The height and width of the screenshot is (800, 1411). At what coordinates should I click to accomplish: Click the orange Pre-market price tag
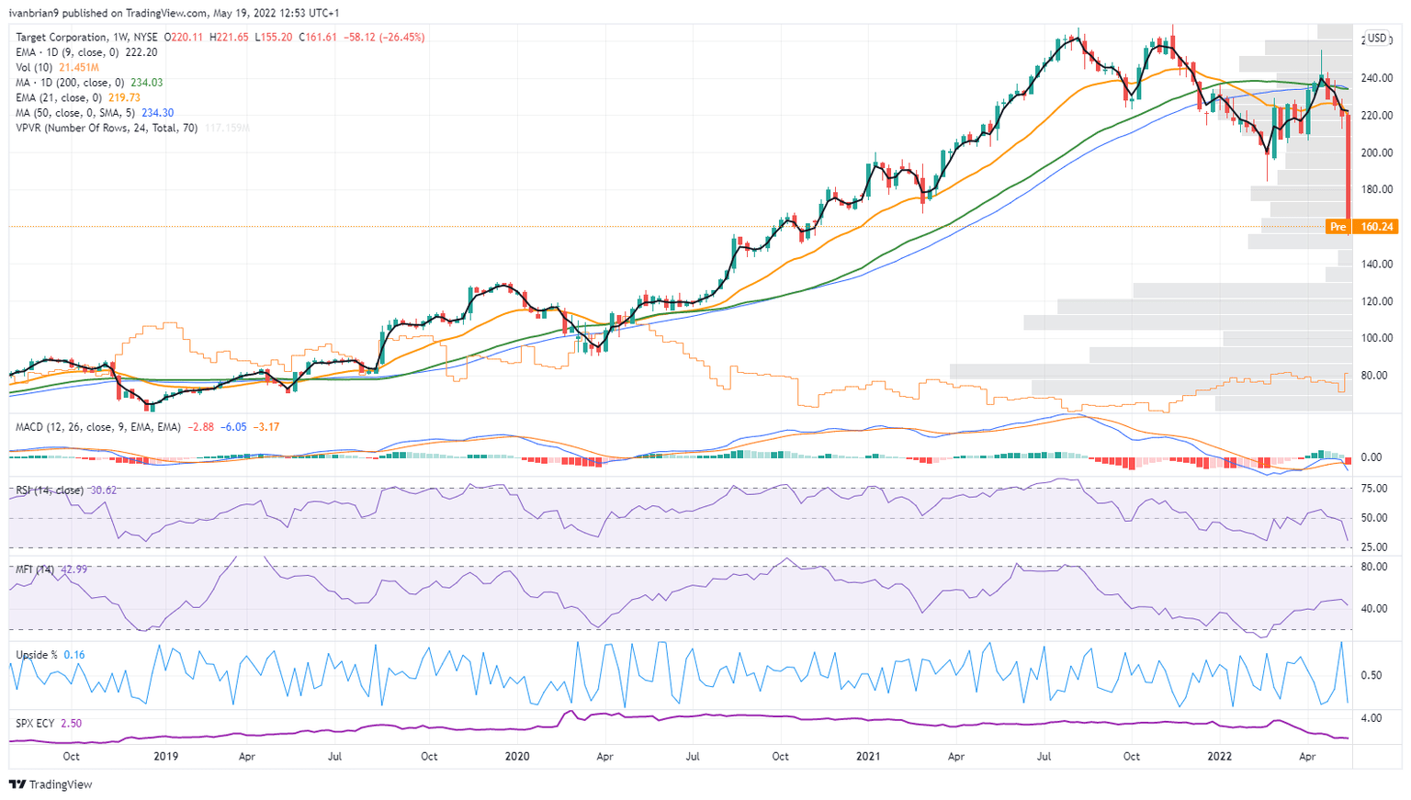coord(1338,227)
